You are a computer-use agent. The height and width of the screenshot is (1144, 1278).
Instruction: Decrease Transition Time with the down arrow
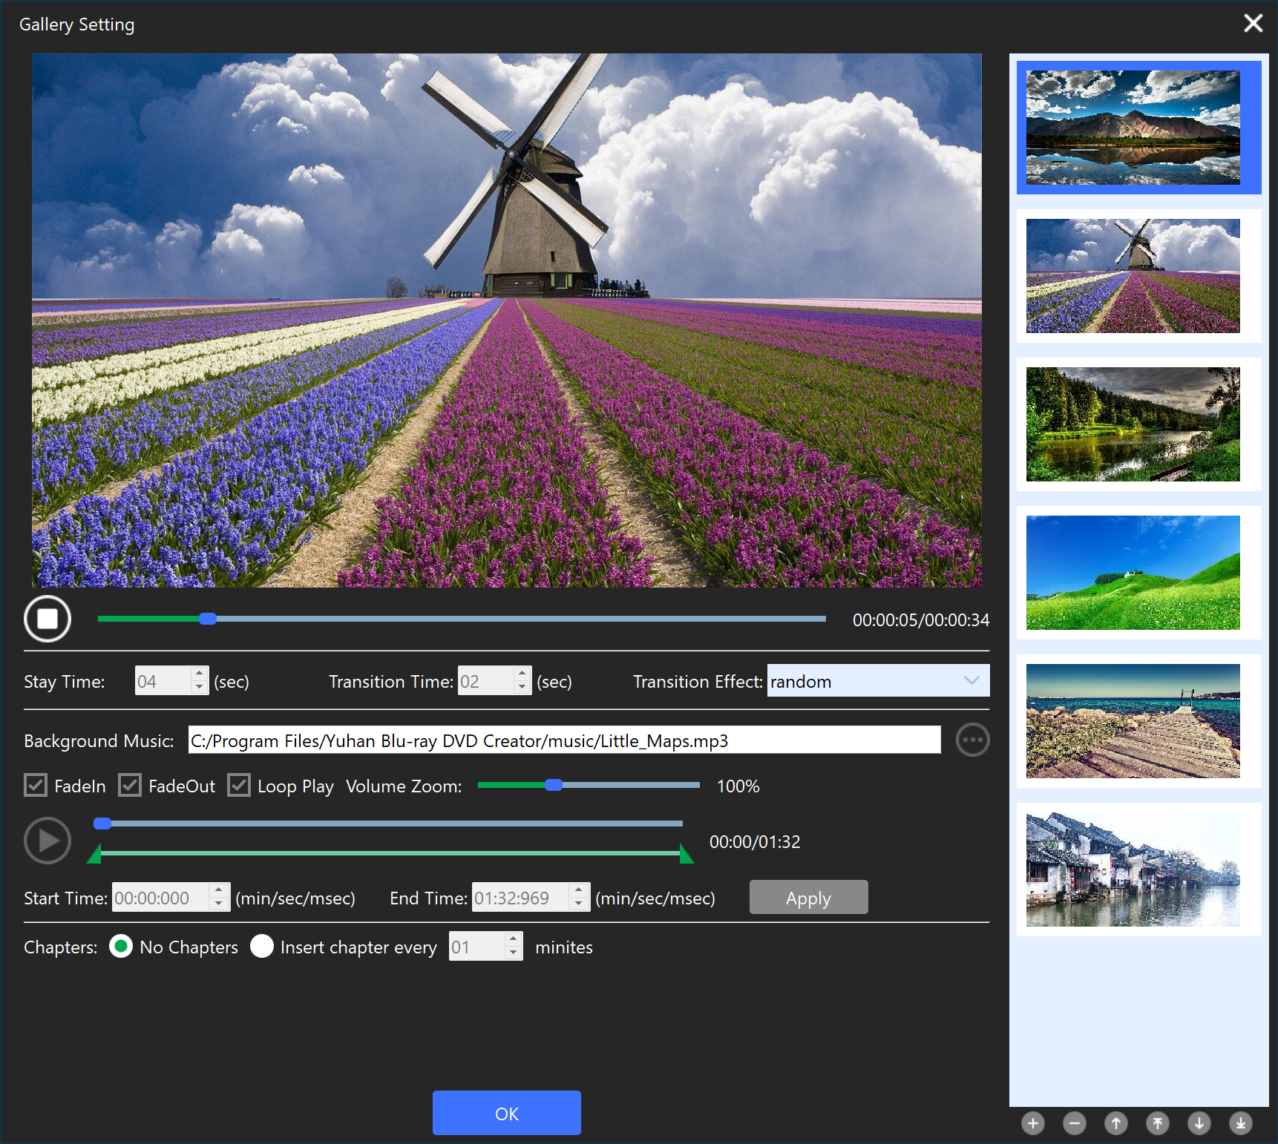(x=522, y=688)
